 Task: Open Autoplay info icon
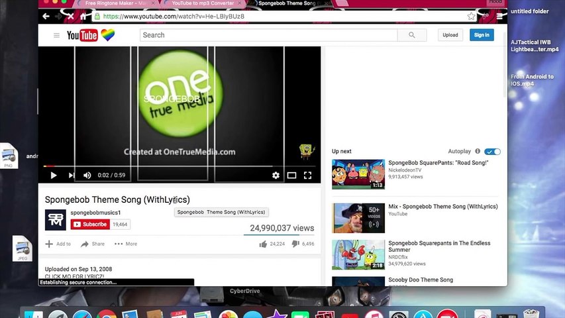(x=478, y=152)
